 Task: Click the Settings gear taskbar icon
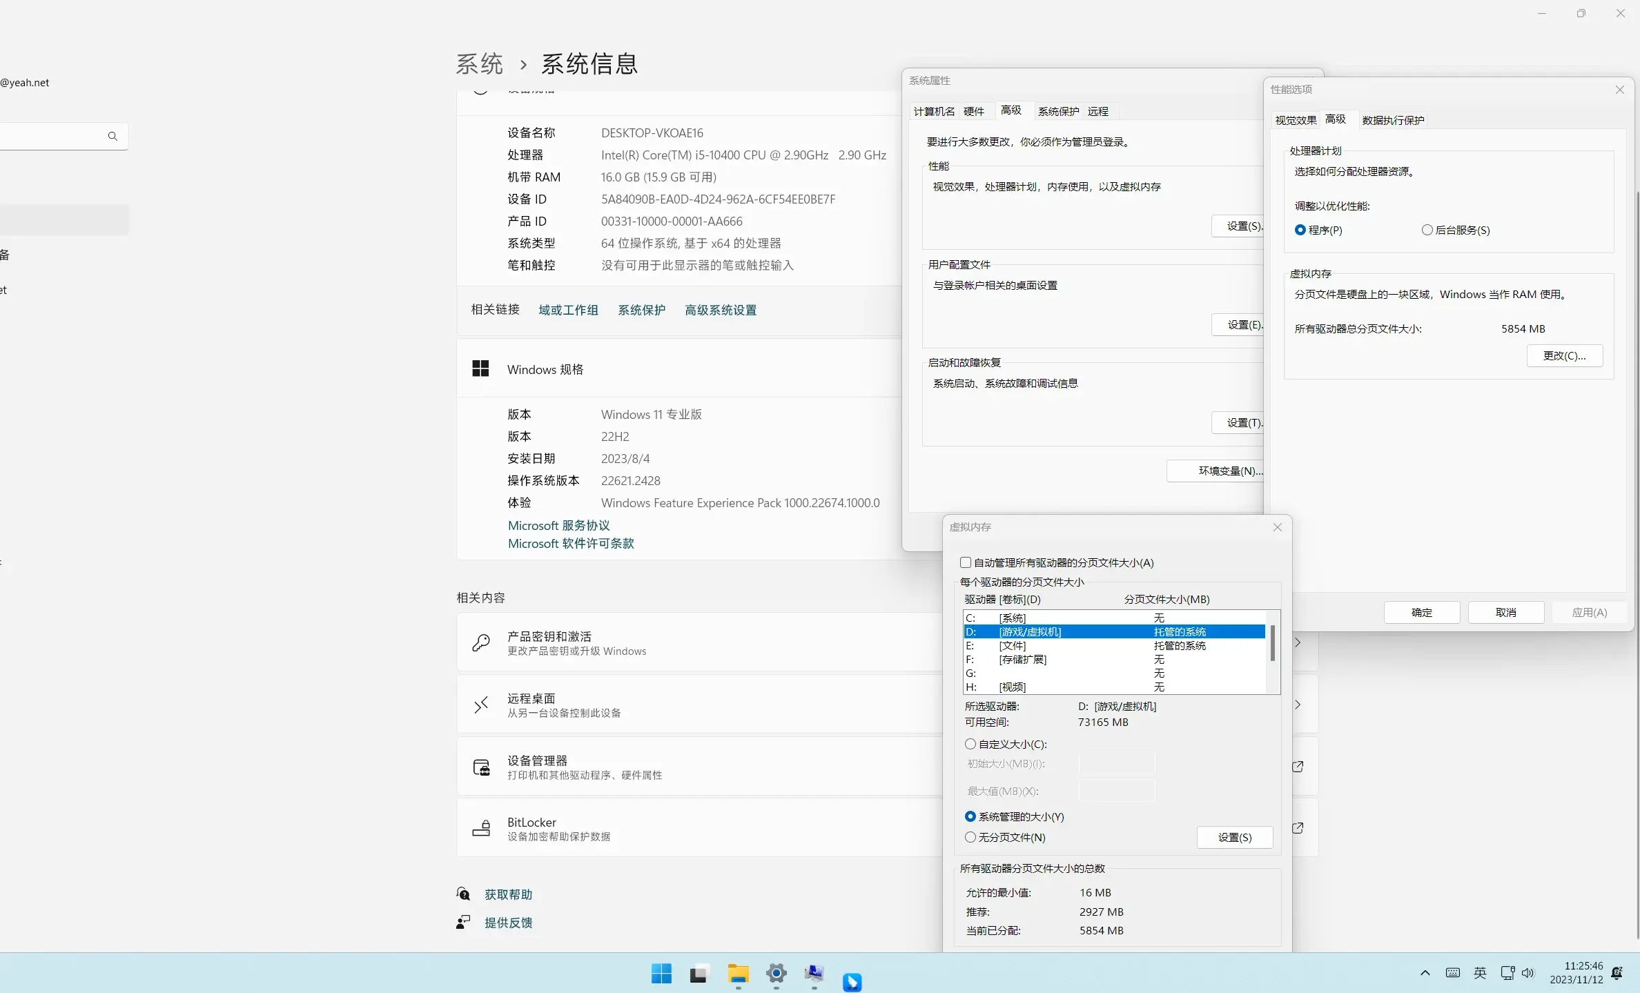[777, 974]
